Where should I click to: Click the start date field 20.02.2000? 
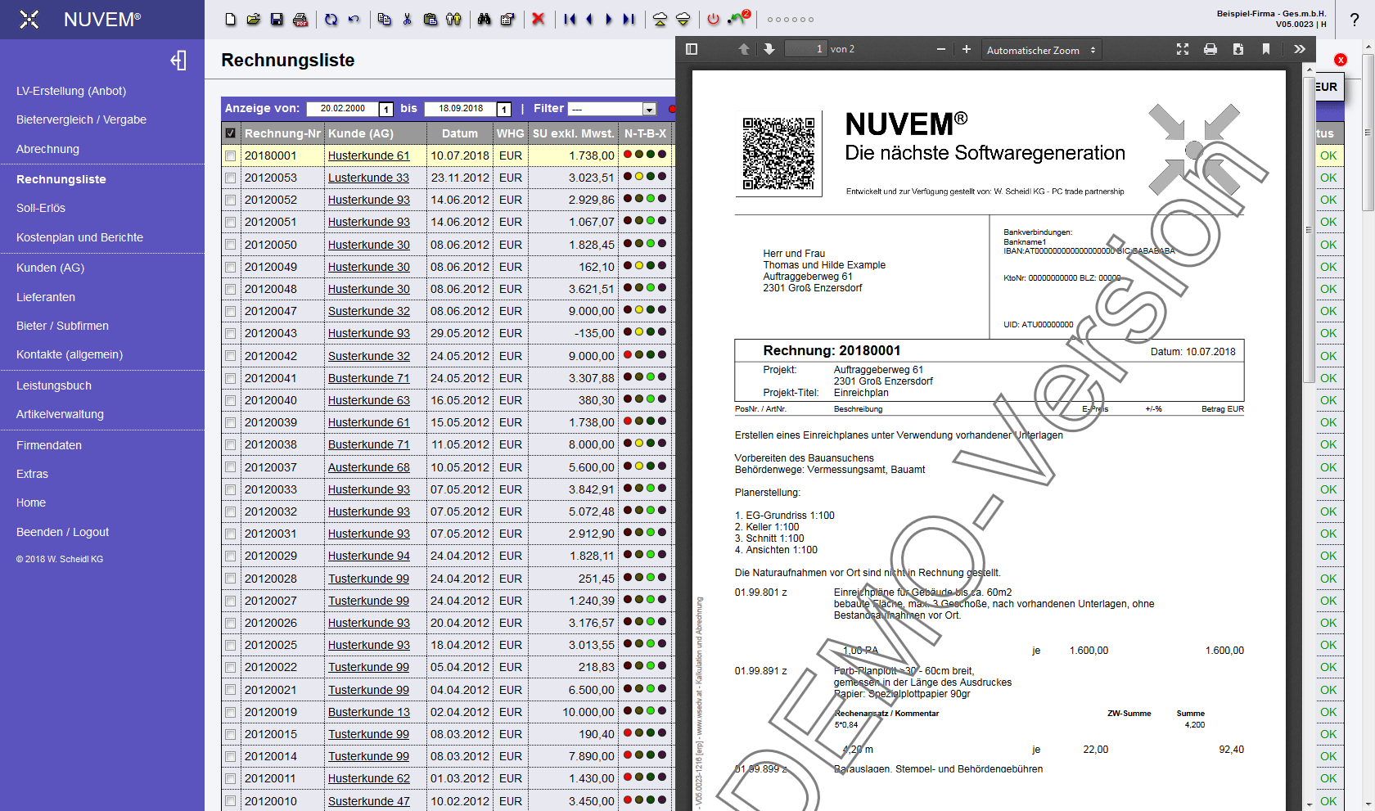(x=342, y=109)
